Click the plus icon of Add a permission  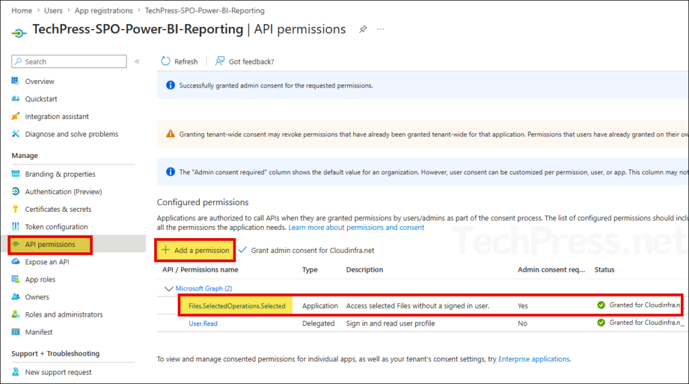pos(166,250)
